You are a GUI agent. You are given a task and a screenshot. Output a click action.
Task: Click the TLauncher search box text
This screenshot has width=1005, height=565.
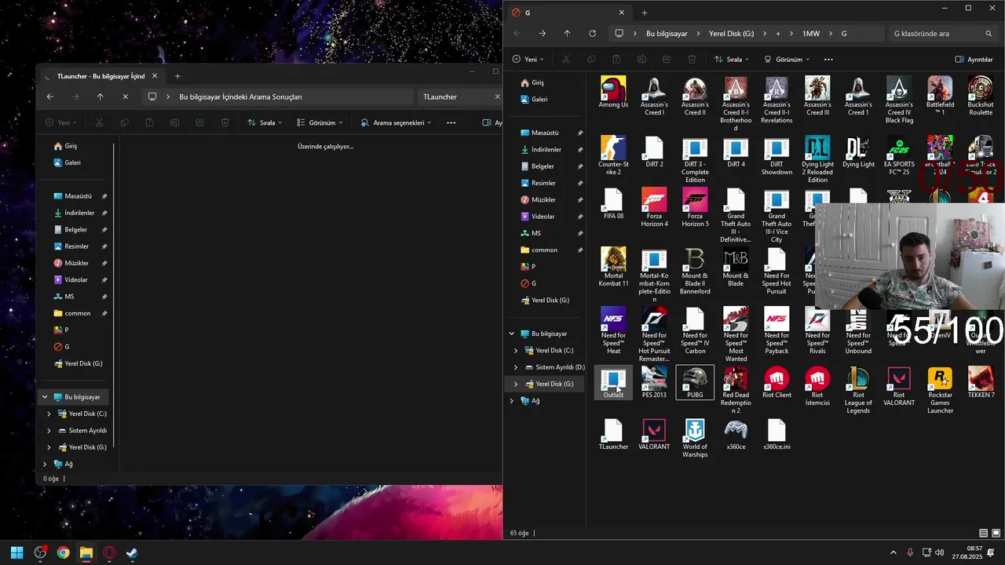pos(440,97)
